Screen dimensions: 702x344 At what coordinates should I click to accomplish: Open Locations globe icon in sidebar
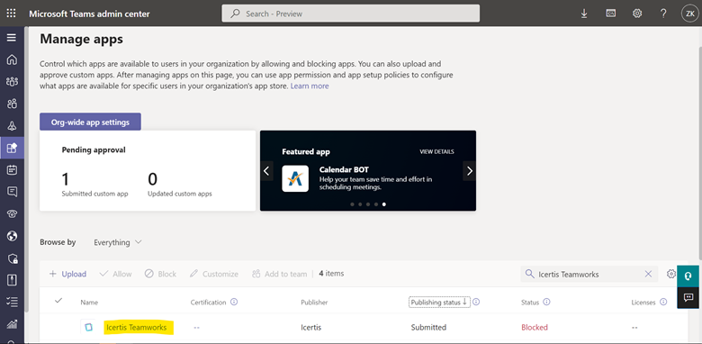tap(12, 236)
